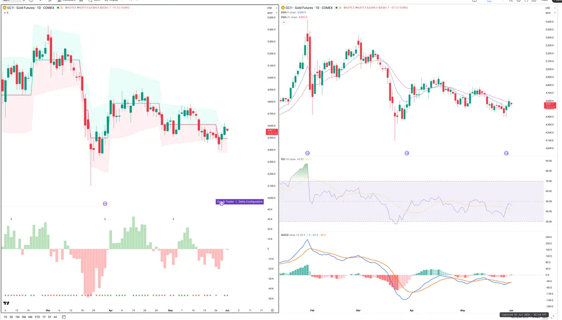562x320 pixels.
Task: Click the event marker below the left price chart
Action: (105, 204)
